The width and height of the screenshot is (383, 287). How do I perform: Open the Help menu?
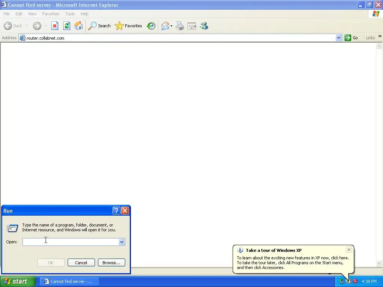(84, 14)
